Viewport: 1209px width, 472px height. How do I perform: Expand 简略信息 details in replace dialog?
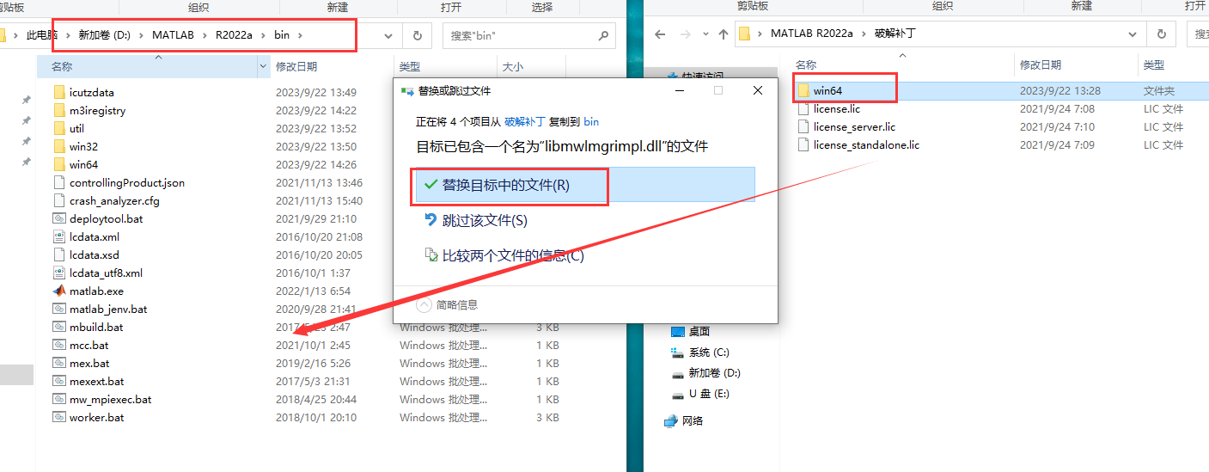click(x=424, y=304)
